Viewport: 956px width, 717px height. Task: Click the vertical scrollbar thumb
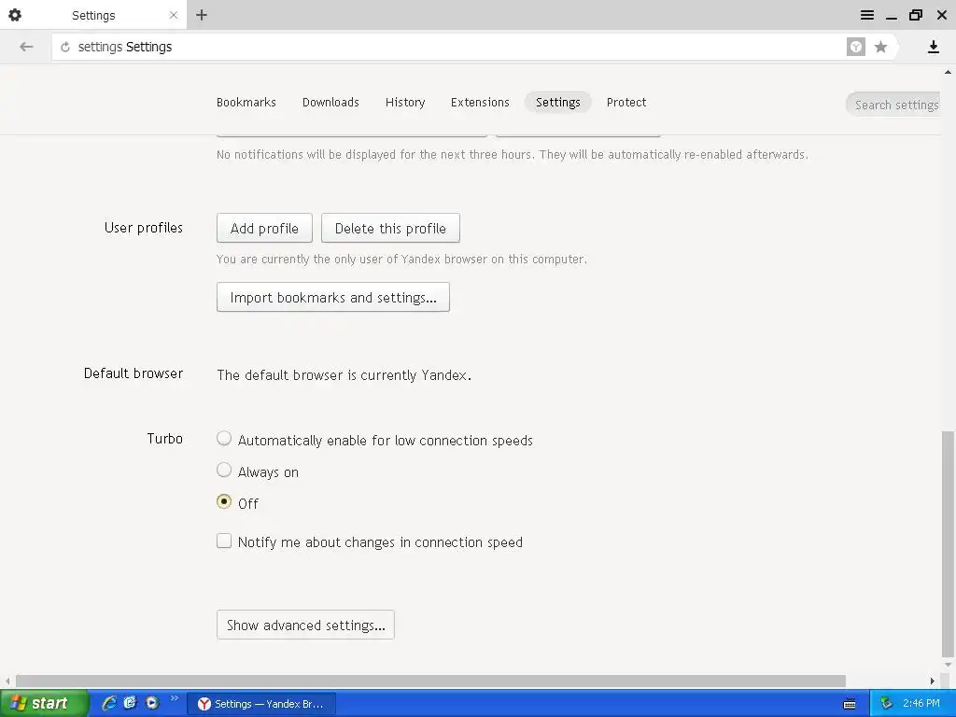[948, 544]
